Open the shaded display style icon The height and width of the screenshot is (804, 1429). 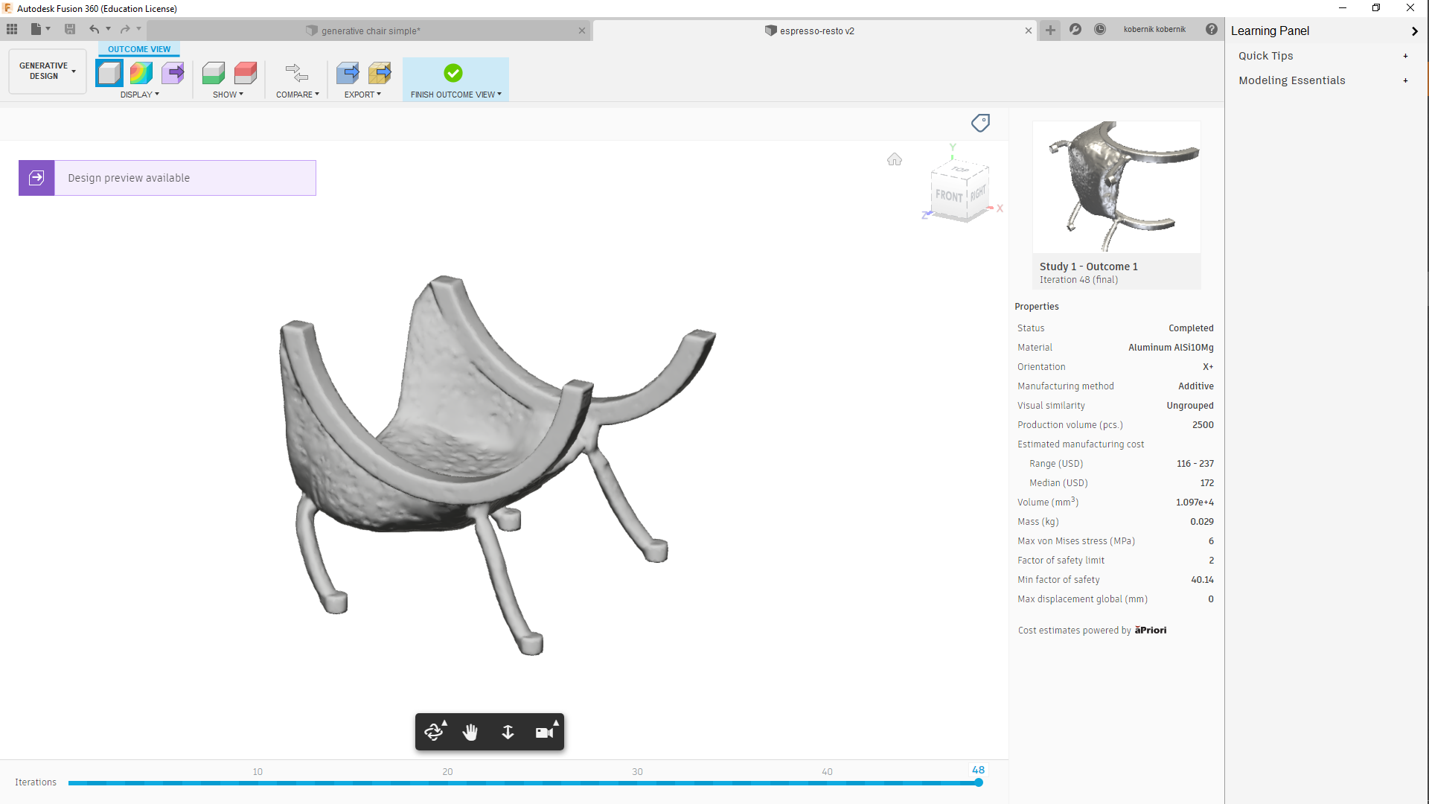(109, 73)
